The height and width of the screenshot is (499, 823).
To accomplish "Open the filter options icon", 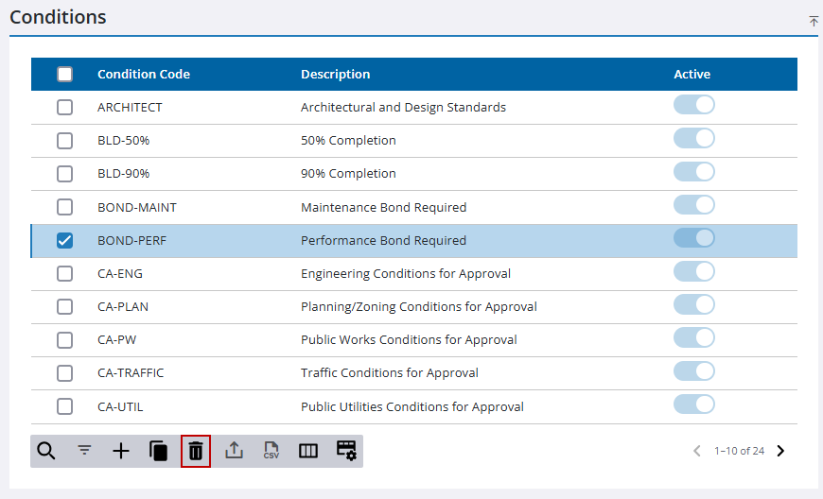I will click(x=84, y=451).
